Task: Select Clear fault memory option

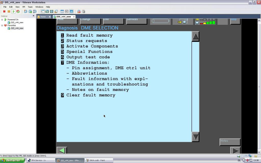Action: tap(90, 95)
